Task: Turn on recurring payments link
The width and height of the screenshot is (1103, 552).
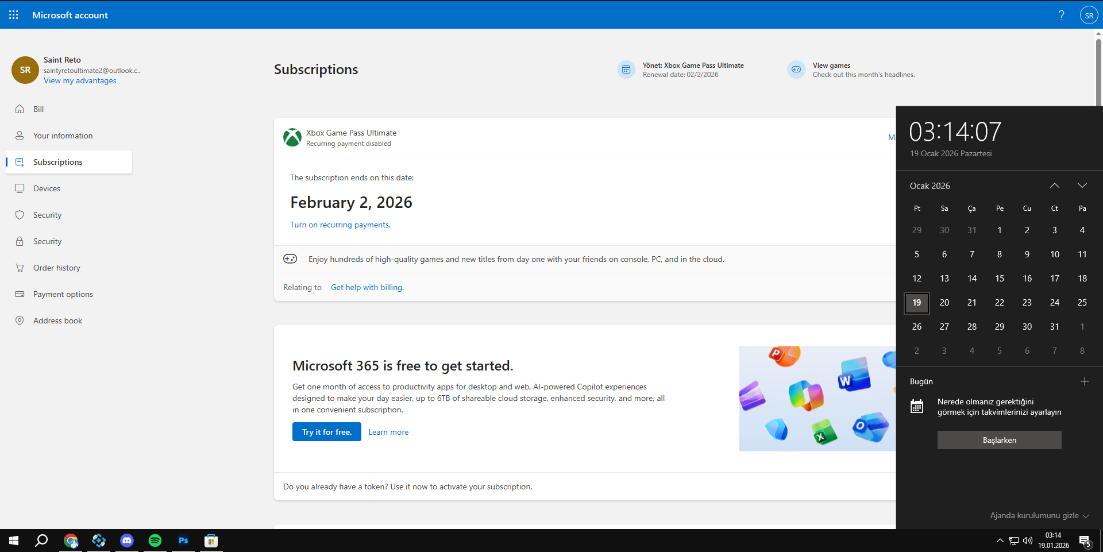Action: pos(340,225)
